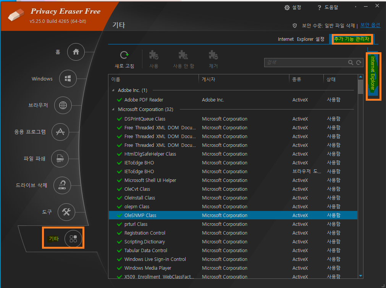
Task: Click green check on Tabular Data Control
Action: coord(120,251)
